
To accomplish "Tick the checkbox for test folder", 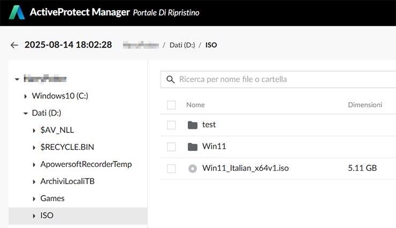I will tap(171, 125).
